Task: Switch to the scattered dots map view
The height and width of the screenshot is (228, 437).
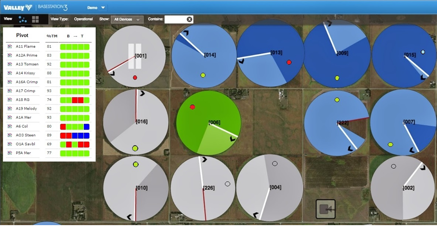Action: pyautogui.click(x=22, y=19)
